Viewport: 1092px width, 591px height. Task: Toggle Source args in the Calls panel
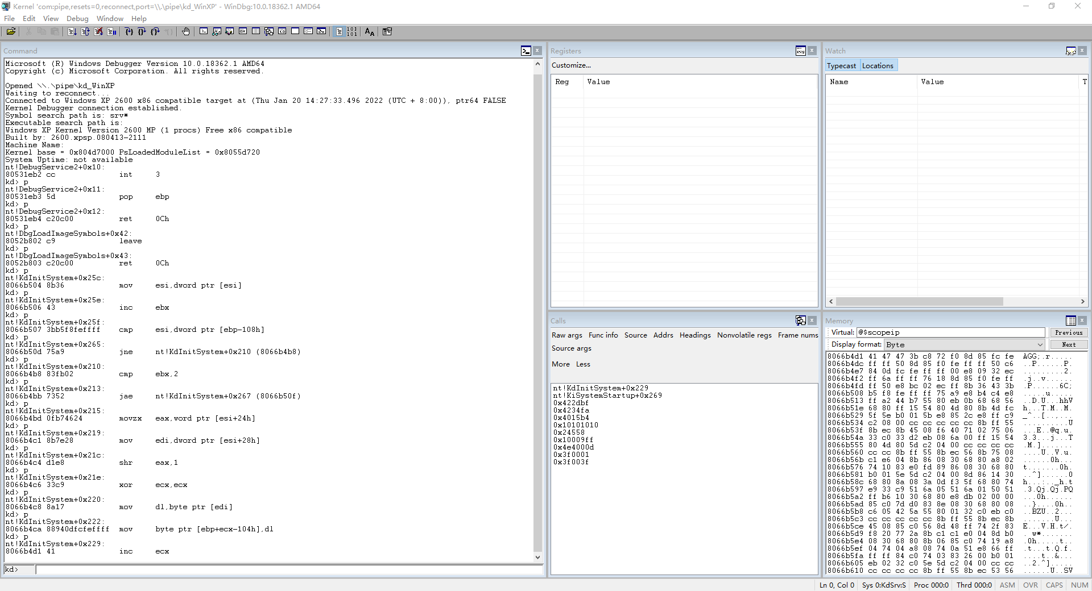pyautogui.click(x=572, y=348)
